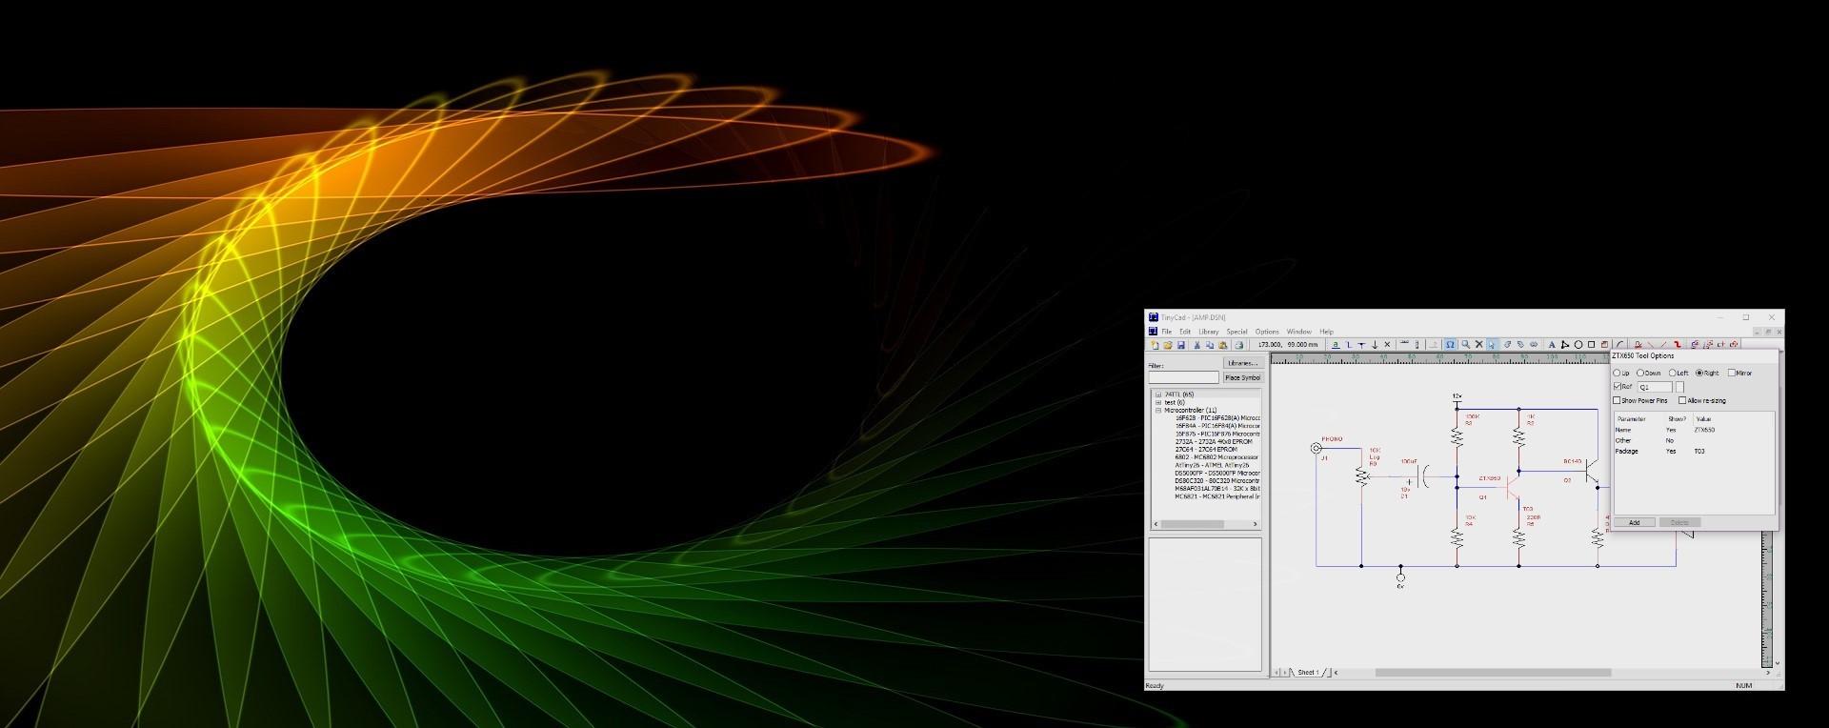Toggle the Show Power Pins checkbox
This screenshot has width=1829, height=728.
point(1618,401)
